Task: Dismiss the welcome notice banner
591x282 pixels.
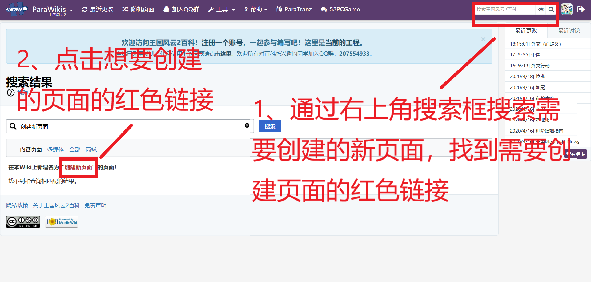Action: [483, 39]
